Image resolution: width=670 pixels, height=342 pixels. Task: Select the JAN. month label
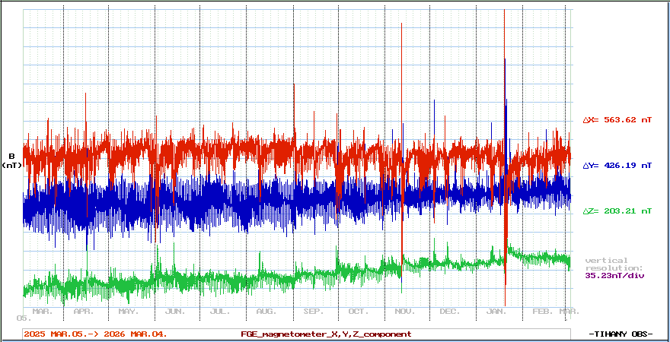[496, 312]
